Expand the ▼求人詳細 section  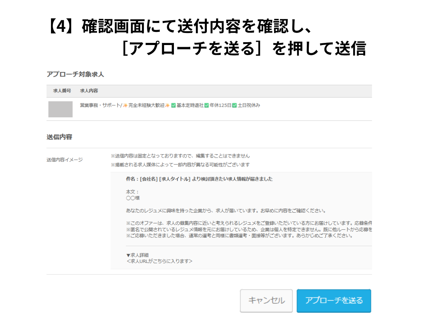click(x=137, y=255)
